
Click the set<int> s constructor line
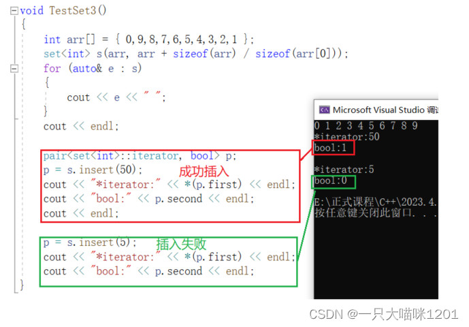(x=196, y=54)
